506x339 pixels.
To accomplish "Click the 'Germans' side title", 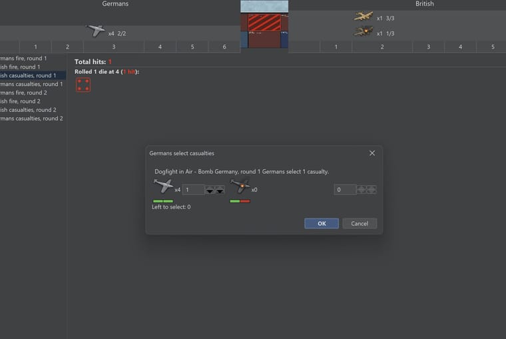I will click(x=115, y=4).
